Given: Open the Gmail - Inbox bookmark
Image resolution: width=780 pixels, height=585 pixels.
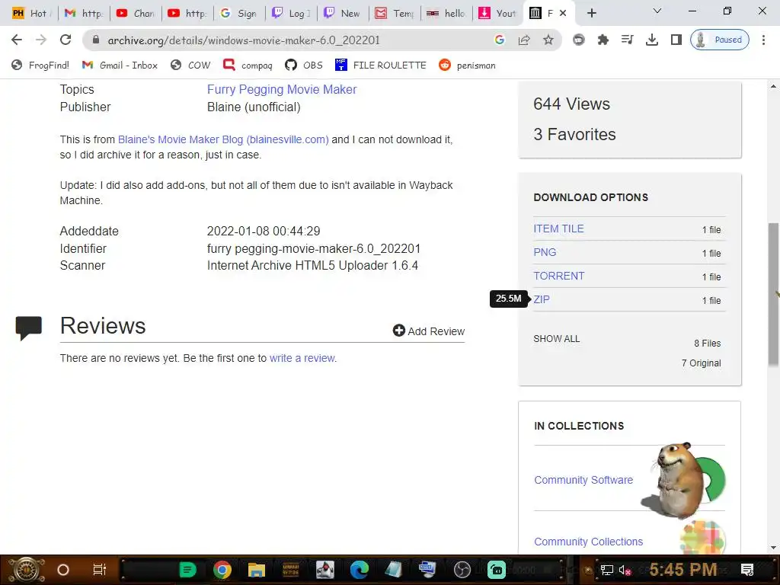Looking at the screenshot, I should coord(120,66).
